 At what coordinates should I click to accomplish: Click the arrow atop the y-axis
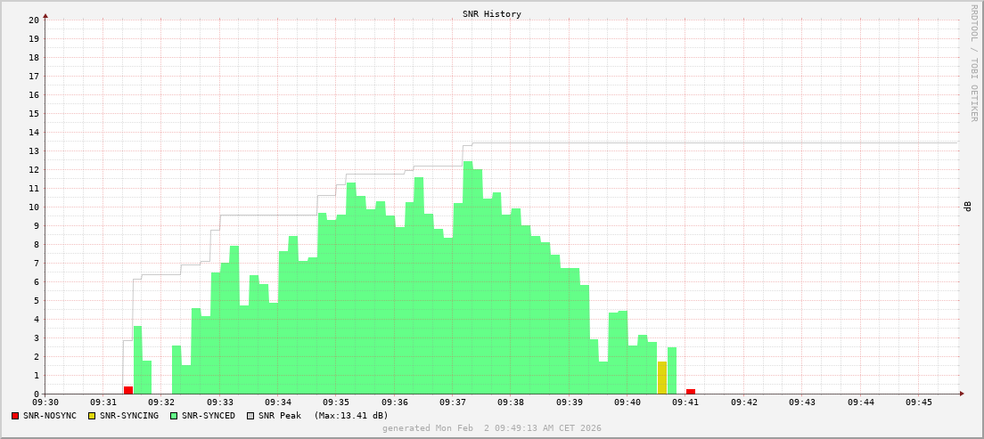coord(45,15)
